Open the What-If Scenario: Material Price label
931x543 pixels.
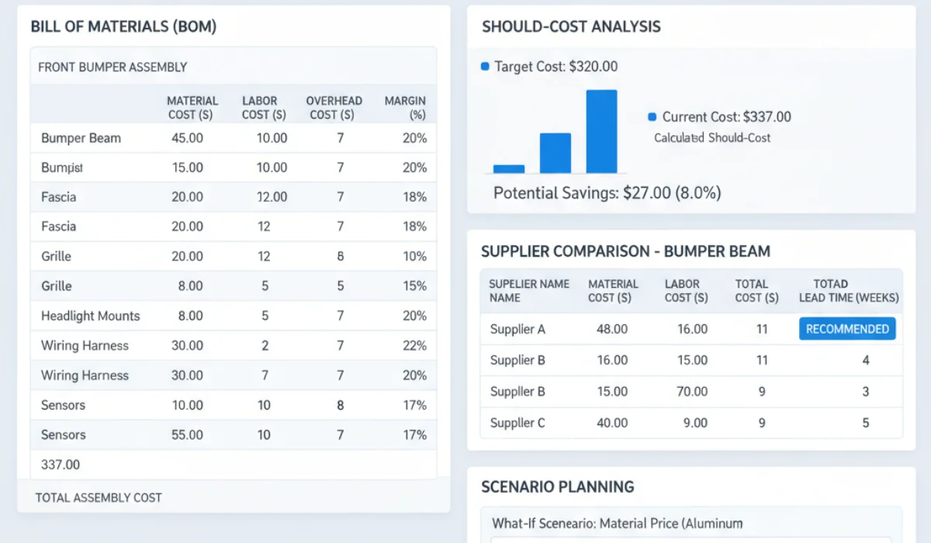(618, 523)
